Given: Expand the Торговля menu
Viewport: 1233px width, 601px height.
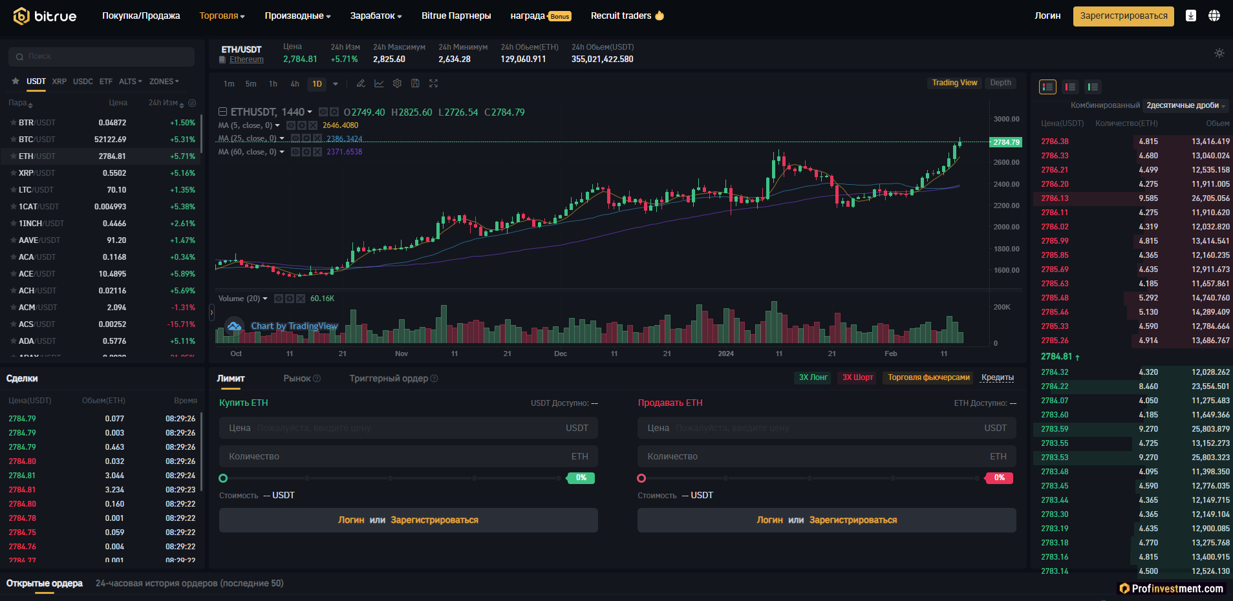Looking at the screenshot, I should click(x=222, y=16).
